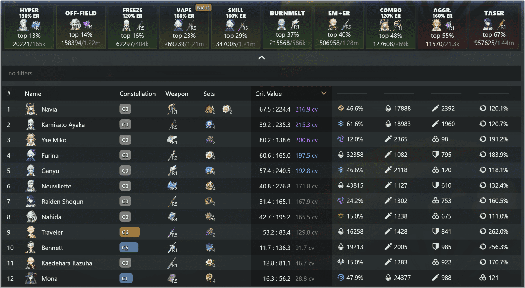The height and width of the screenshot is (288, 525).
Task: Click Navia's R1 weapon icon
Action: pos(172,109)
